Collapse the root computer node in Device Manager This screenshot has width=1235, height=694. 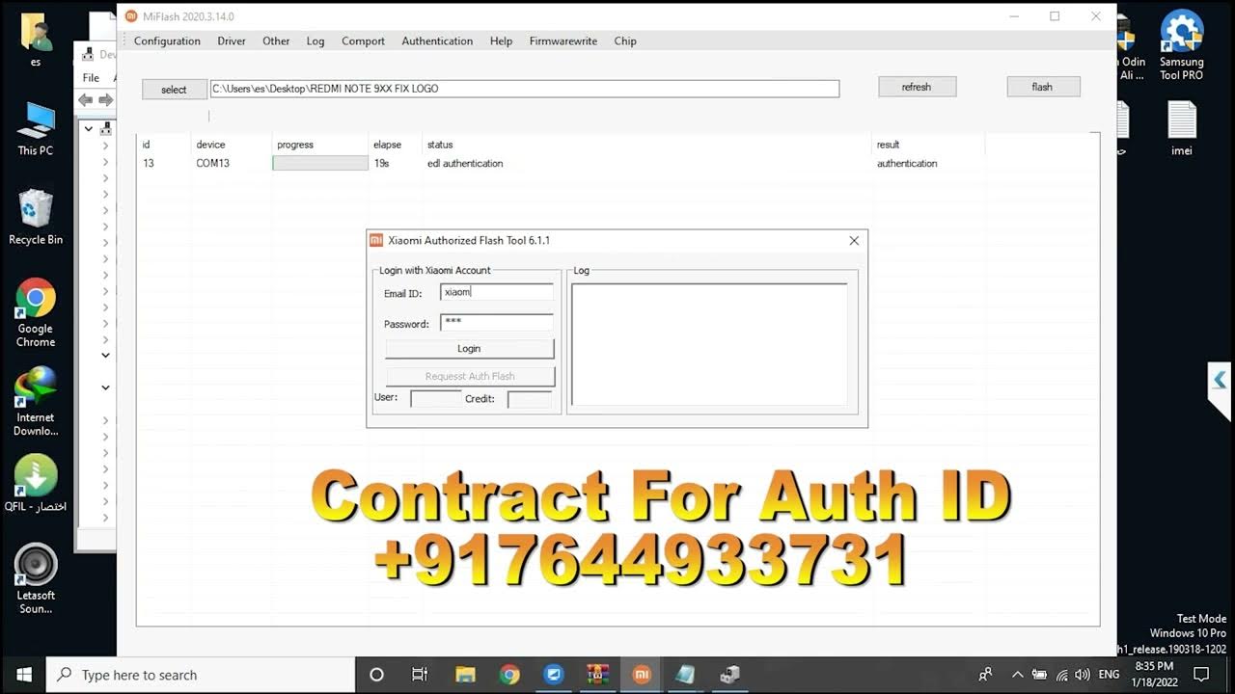point(89,128)
